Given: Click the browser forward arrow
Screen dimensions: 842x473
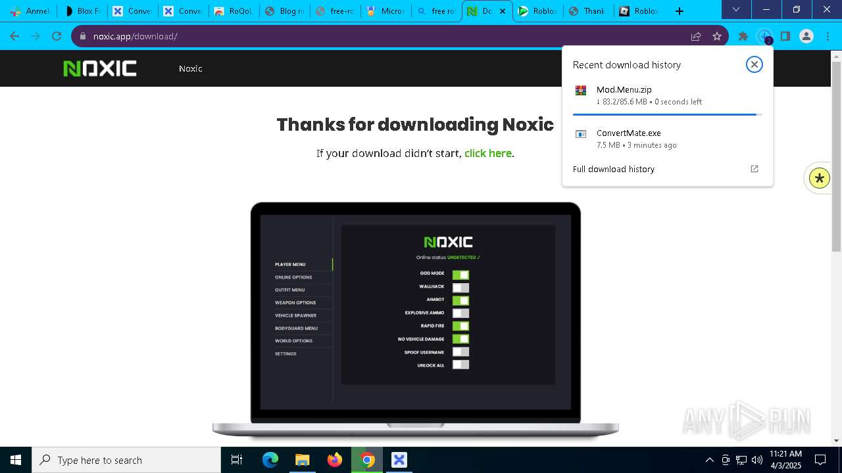Looking at the screenshot, I should (36, 36).
